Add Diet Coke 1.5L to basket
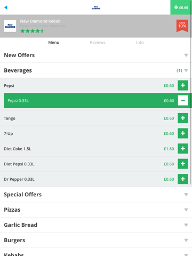192x256 pixels. [x=183, y=149]
